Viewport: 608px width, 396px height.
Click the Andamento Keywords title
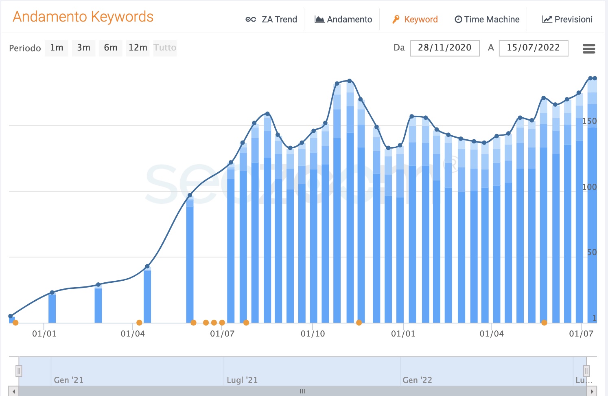coord(83,17)
